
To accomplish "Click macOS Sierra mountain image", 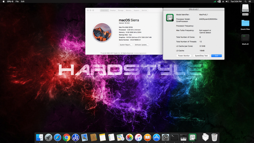I will (x=102, y=32).
